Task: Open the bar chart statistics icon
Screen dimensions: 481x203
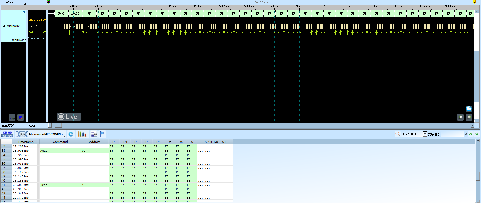Action: click(x=82, y=134)
